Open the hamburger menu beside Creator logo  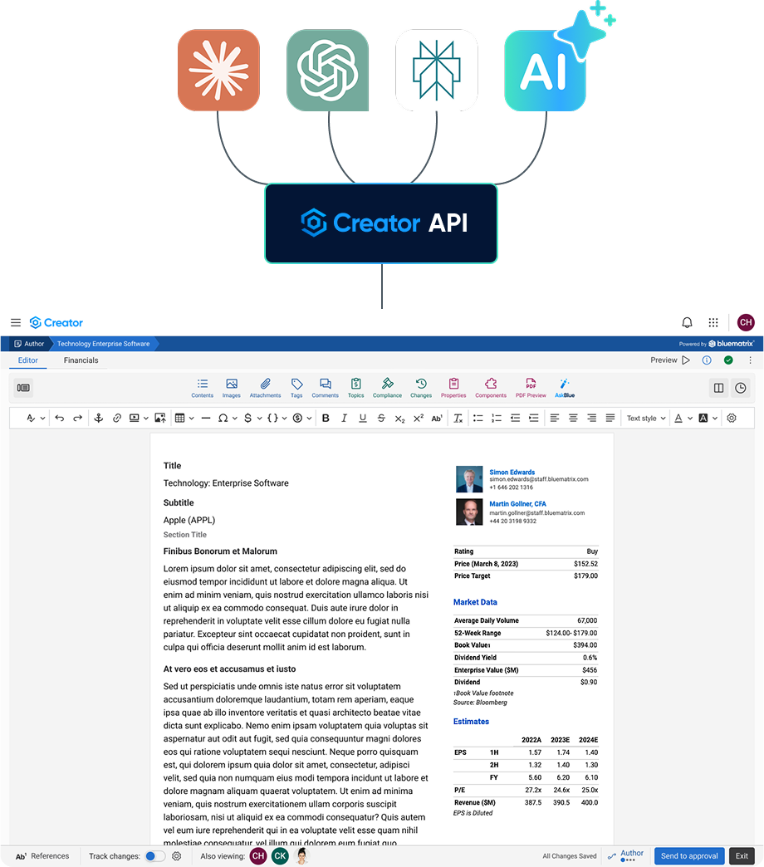[16, 322]
